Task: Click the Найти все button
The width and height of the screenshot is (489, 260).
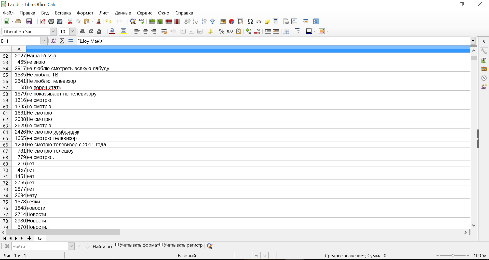Action: [103, 246]
